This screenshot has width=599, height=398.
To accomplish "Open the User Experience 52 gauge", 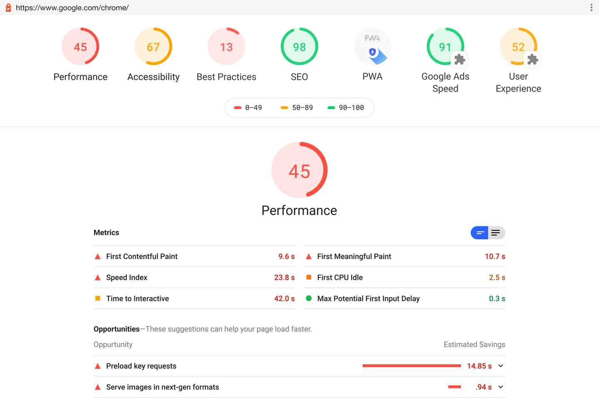I will pyautogui.click(x=518, y=46).
